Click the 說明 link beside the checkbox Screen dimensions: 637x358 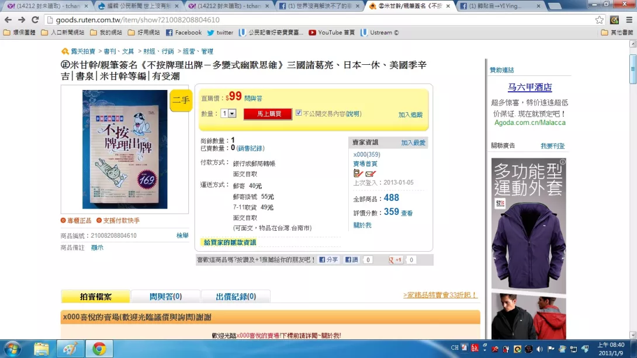[x=352, y=114]
